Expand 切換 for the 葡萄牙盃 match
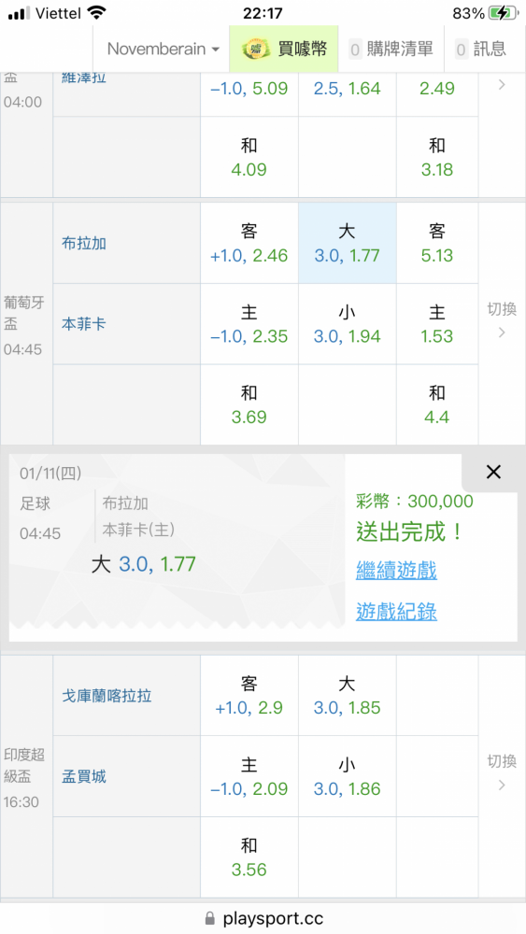Screen dimensions: 526x934 [x=502, y=320]
